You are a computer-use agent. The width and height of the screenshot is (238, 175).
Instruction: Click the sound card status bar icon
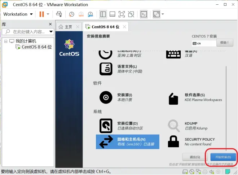pos(212,172)
